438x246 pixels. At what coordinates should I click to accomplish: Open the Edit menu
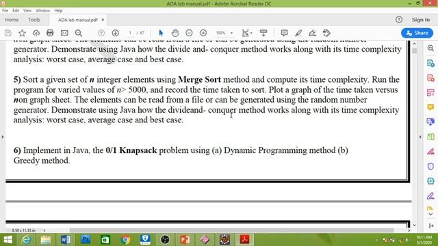coord(16,11)
